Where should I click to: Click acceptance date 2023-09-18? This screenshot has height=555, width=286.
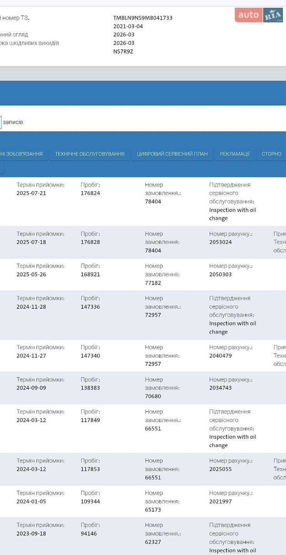tap(31, 533)
